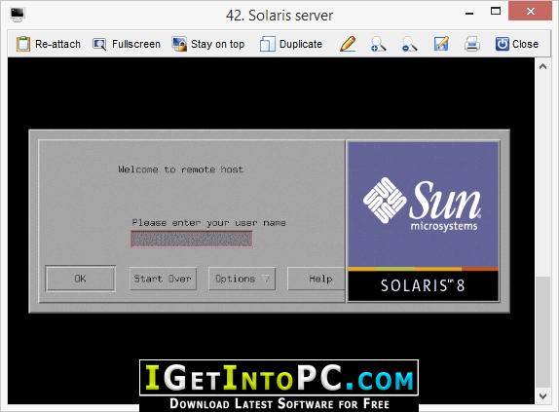Open the screenshot edit picture icon
Viewport: 559px width, 412px height.
pos(441,44)
